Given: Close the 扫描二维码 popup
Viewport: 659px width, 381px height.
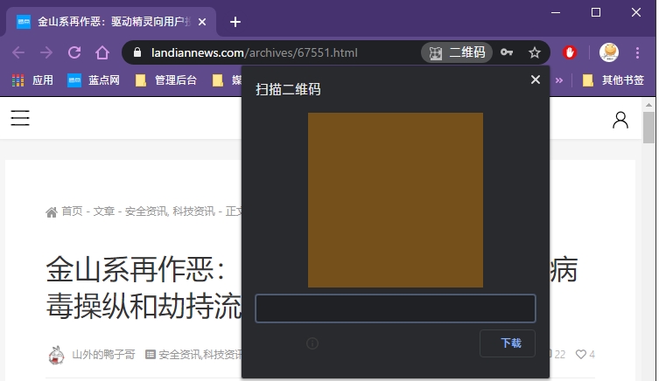Looking at the screenshot, I should click(x=535, y=80).
